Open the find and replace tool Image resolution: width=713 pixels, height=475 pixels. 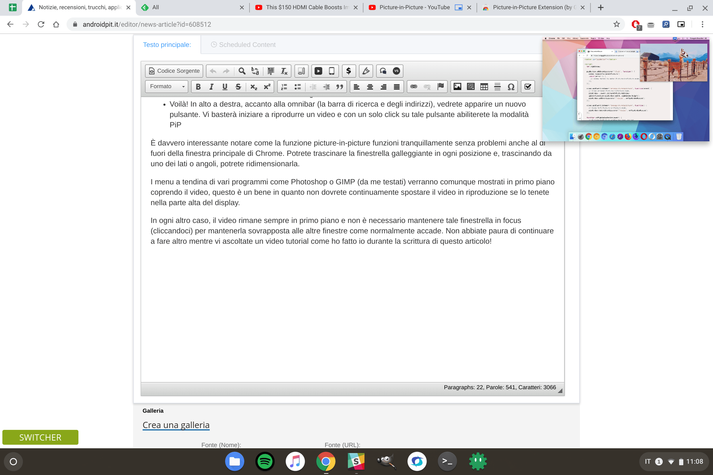242,71
